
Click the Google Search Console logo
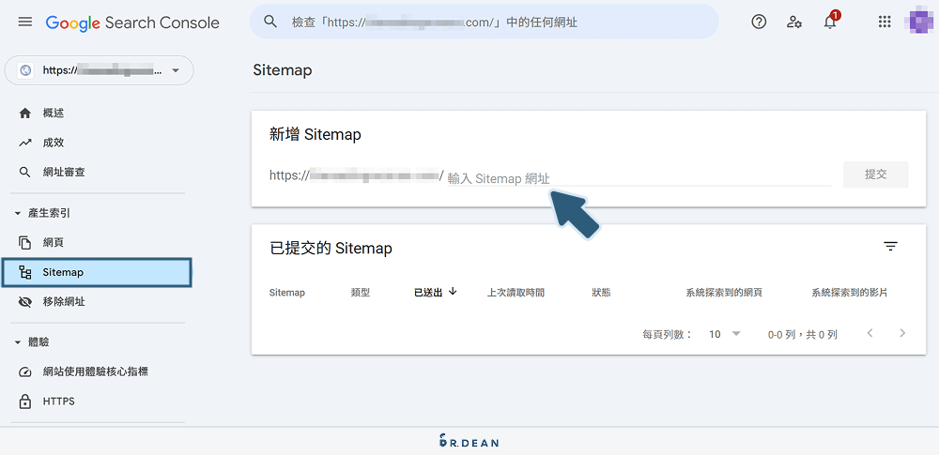pyautogui.click(x=132, y=23)
